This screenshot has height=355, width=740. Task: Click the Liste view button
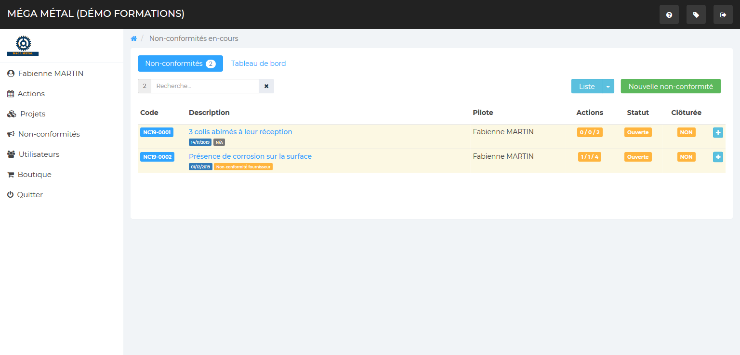[586, 87]
